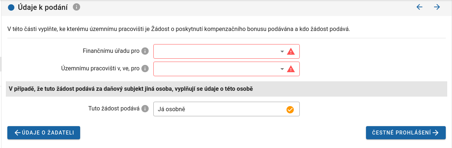Go to next section with top right arrow
452x148 pixels.
pos(437,7)
